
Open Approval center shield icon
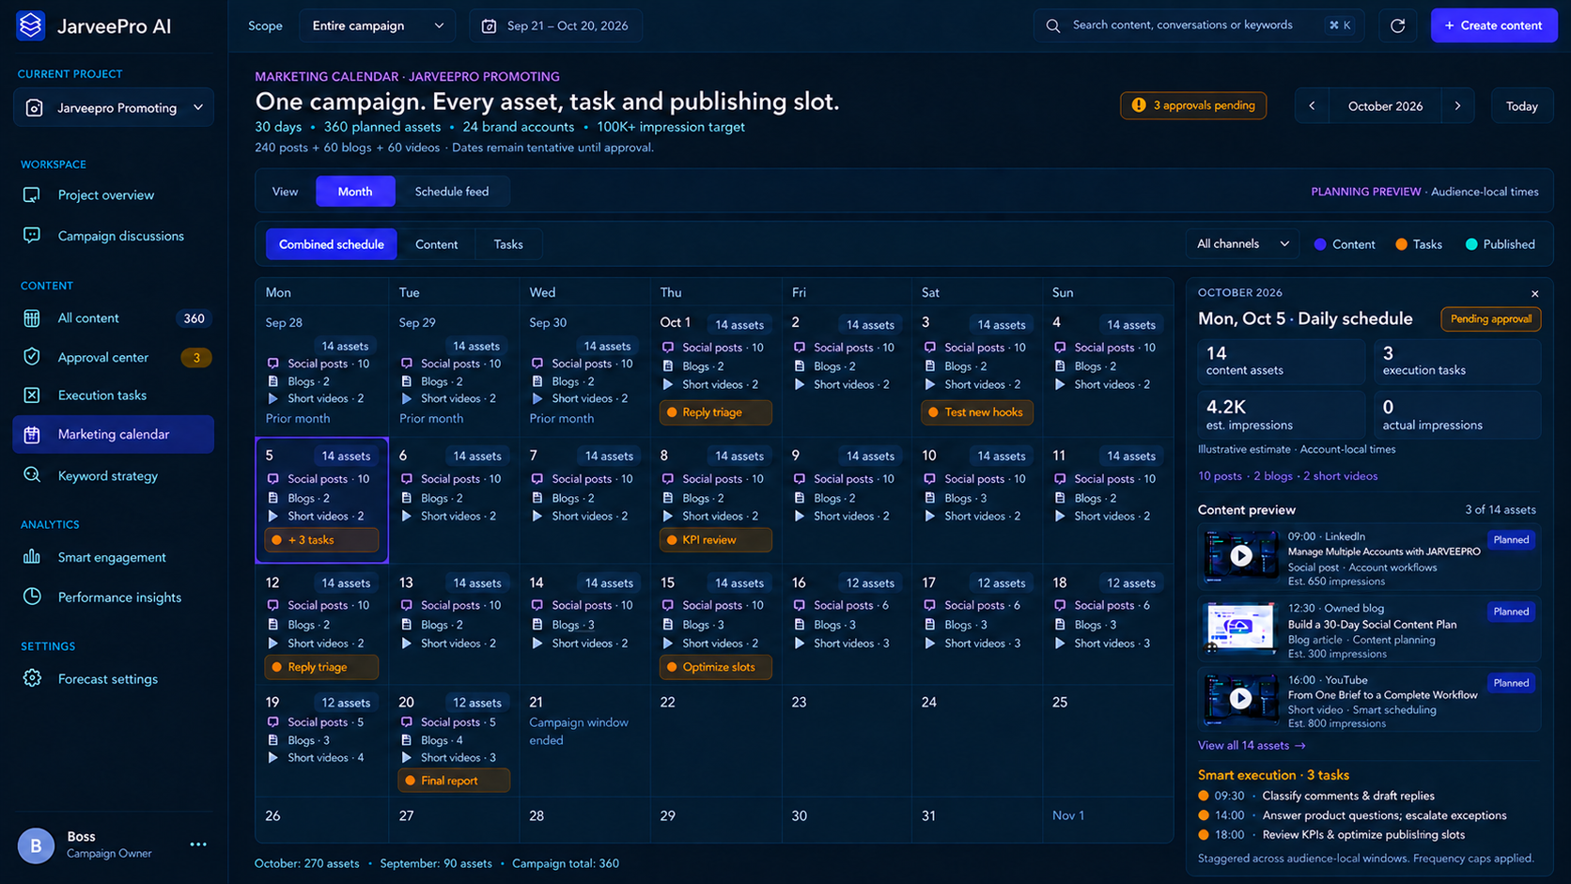coord(32,357)
